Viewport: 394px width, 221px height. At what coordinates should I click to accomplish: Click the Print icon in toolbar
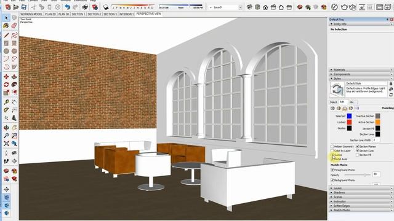(85, 7)
